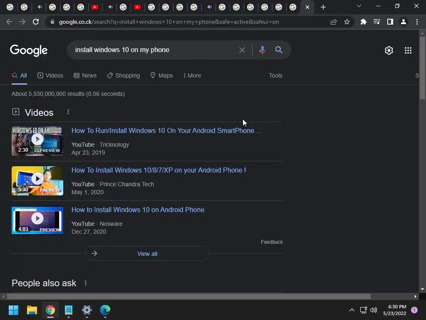Screen dimensions: 426x320
Task: Open the network tray icon
Action: (x=363, y=310)
